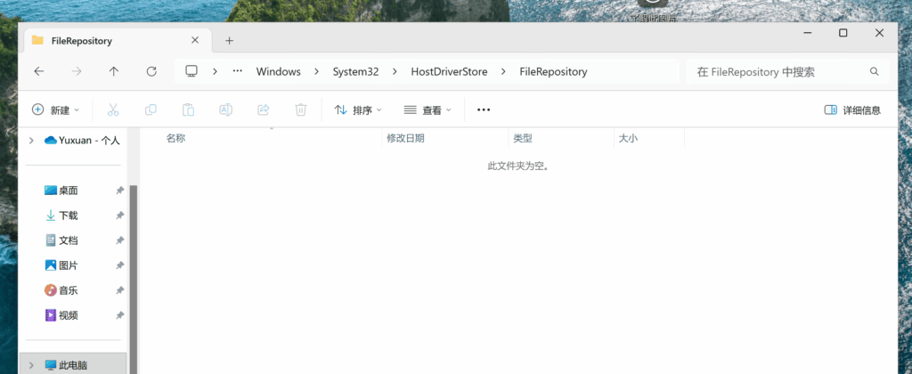Click the Copy icon in toolbar
The height and width of the screenshot is (374, 912).
point(151,110)
